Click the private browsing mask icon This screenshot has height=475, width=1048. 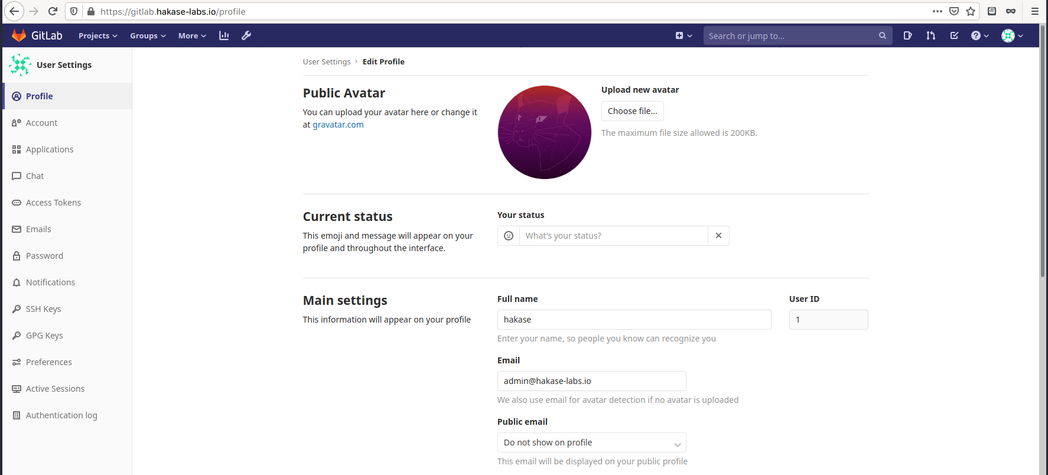pos(1011,11)
